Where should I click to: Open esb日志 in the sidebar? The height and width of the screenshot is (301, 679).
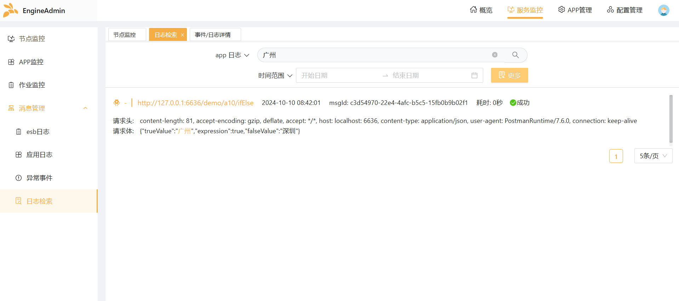49,131
